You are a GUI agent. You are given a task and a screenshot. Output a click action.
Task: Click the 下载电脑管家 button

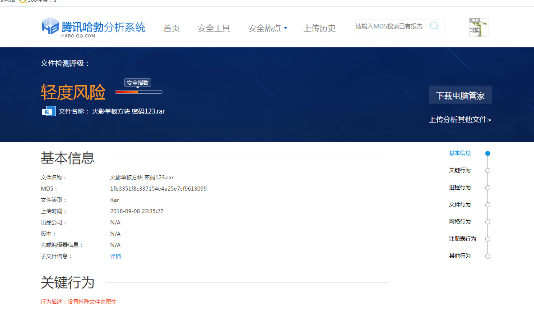click(460, 96)
